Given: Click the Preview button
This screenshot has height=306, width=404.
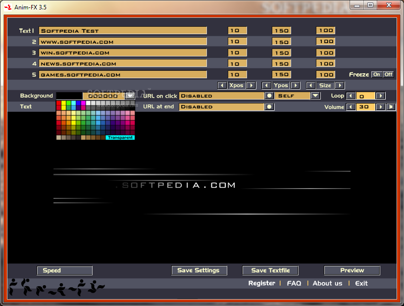Looking at the screenshot, I should point(352,270).
